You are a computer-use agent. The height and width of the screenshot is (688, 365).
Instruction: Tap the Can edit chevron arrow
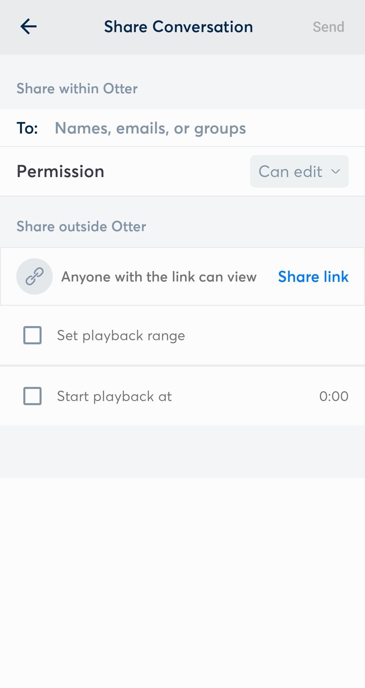[336, 171]
